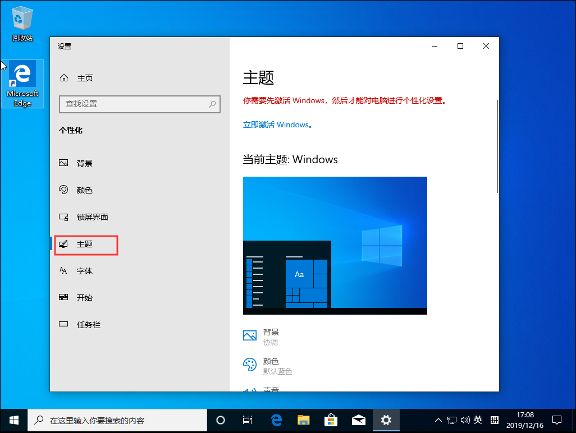Image resolution: width=576 pixels, height=433 pixels.
Task: Open 开始 (Start) settings in sidebar
Action: 84,297
